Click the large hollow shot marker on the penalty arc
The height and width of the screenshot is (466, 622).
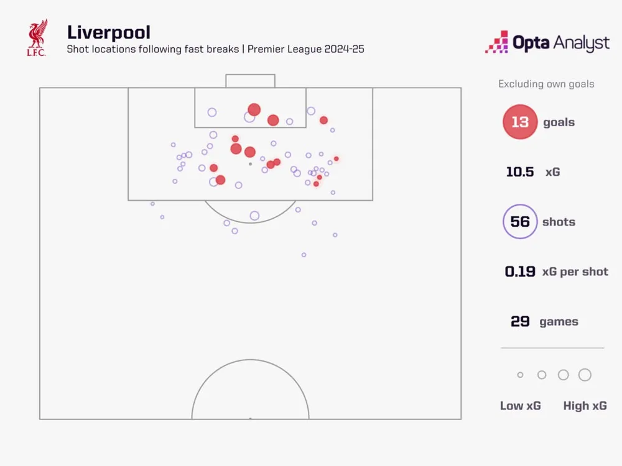coord(254,216)
